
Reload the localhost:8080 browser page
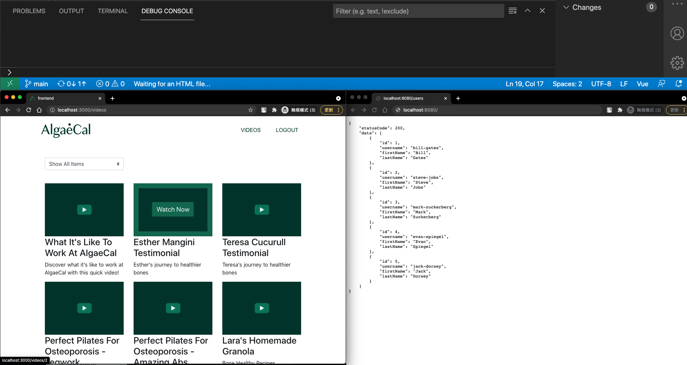click(374, 110)
